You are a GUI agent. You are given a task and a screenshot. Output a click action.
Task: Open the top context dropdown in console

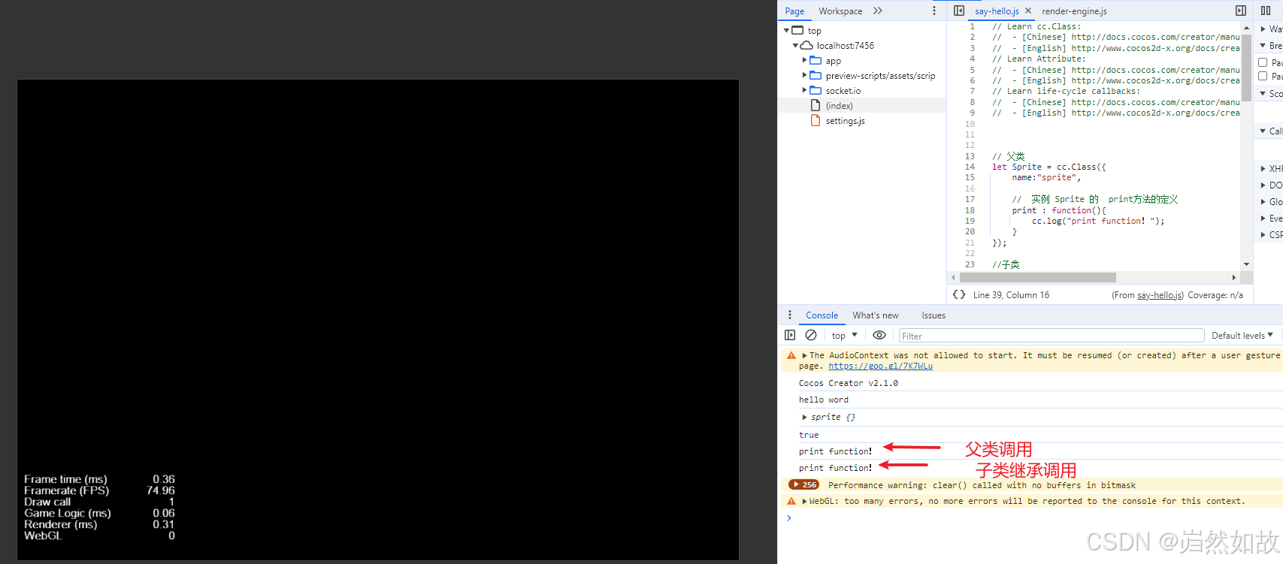[x=844, y=335]
